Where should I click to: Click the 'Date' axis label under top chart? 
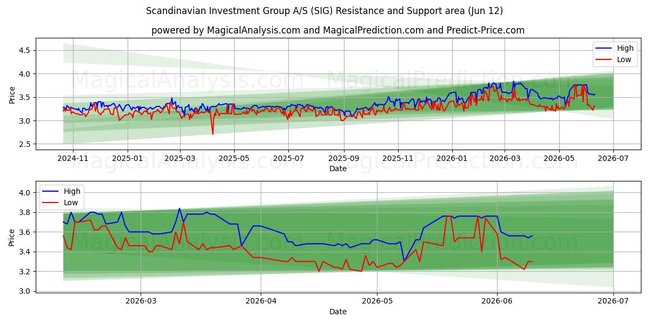tap(338, 168)
